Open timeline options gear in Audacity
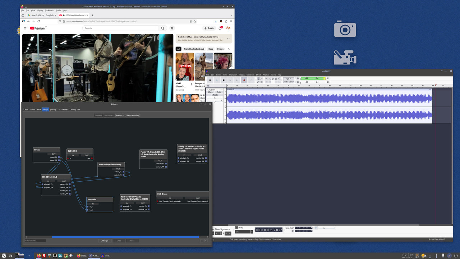Image resolution: width=460 pixels, height=259 pixels. click(x=208, y=86)
